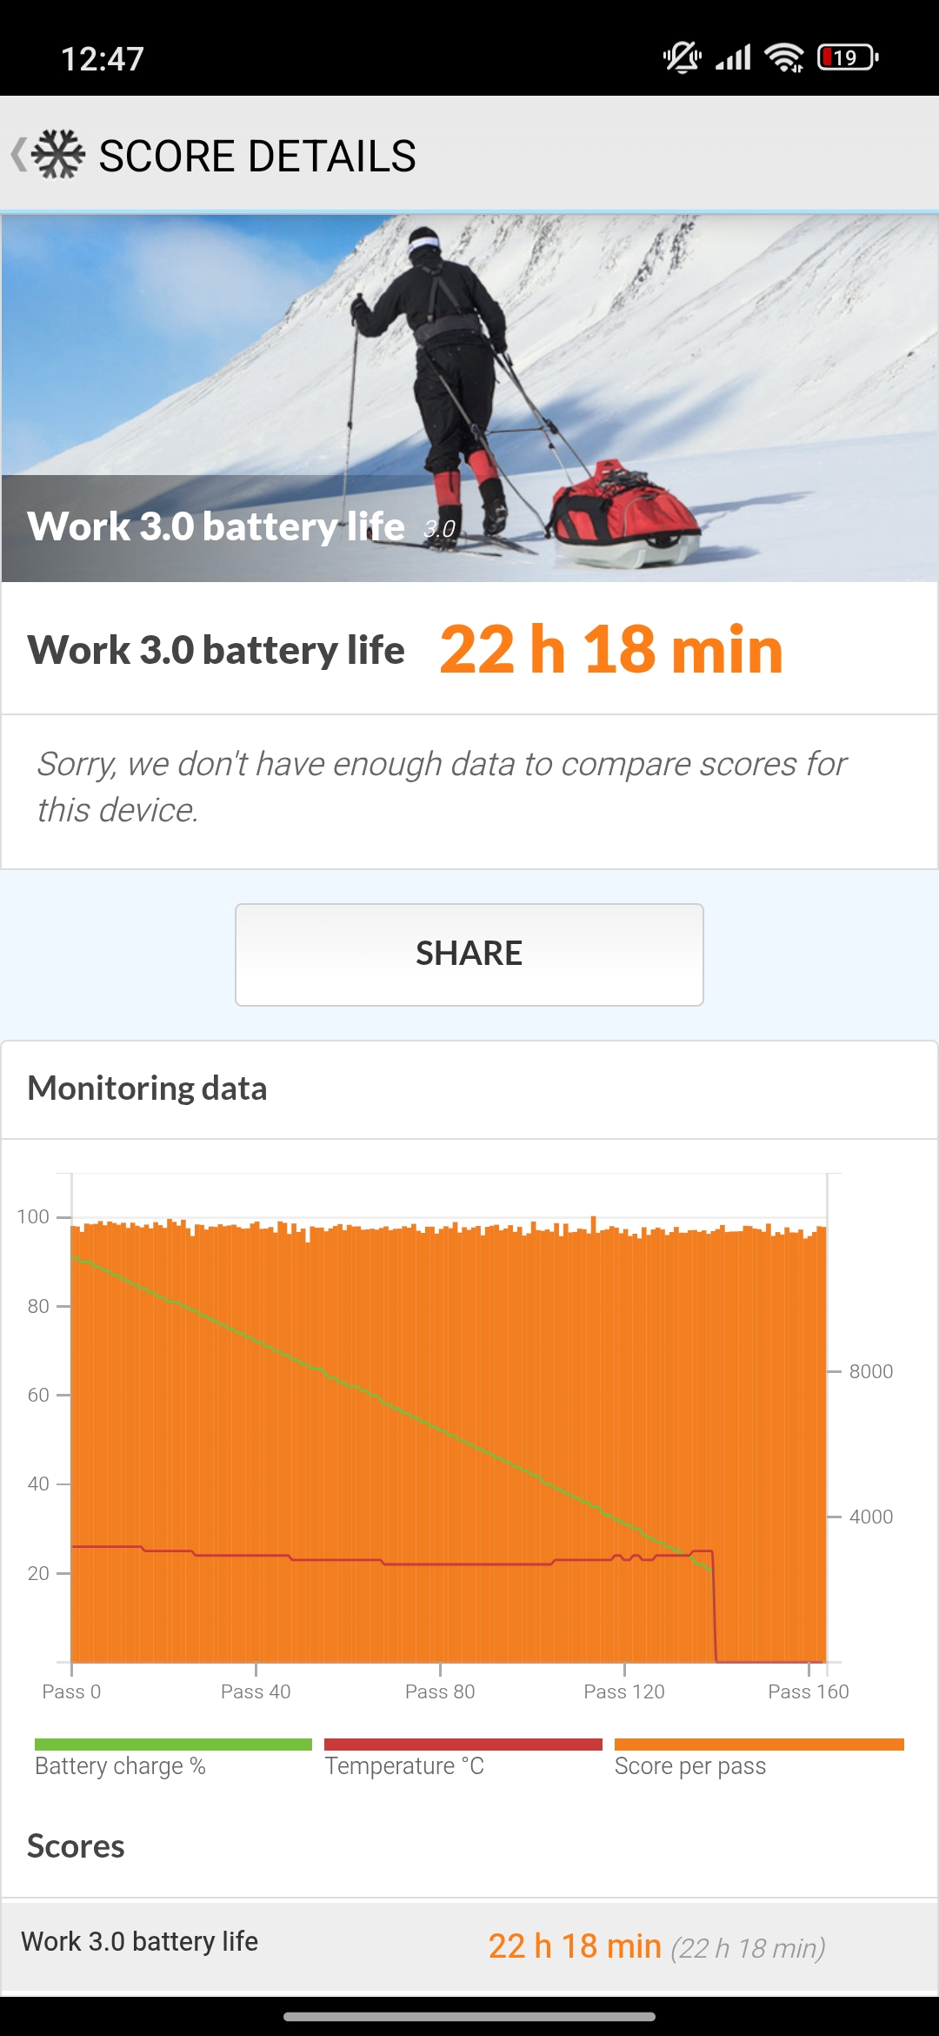Tap the Scores section heading

tap(76, 1846)
